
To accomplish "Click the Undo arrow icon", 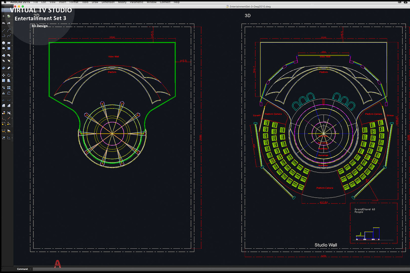I will pyautogui.click(x=3, y=23).
